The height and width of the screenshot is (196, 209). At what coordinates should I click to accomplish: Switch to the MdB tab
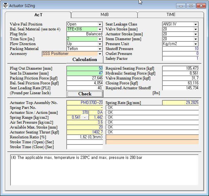click(104, 14)
